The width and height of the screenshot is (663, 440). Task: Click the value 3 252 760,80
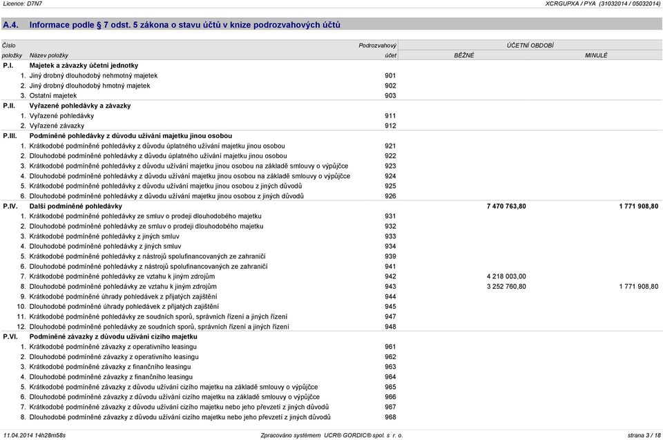tap(506, 287)
